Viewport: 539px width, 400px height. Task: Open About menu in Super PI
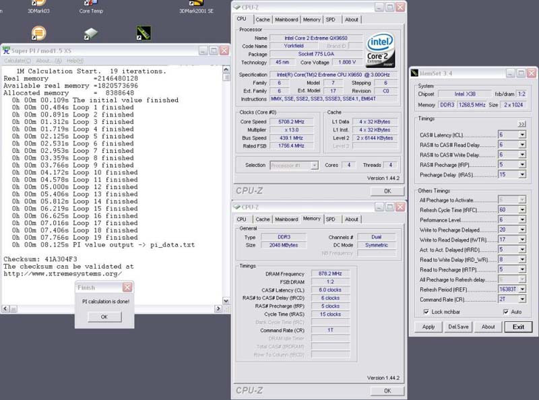[x=49, y=61]
